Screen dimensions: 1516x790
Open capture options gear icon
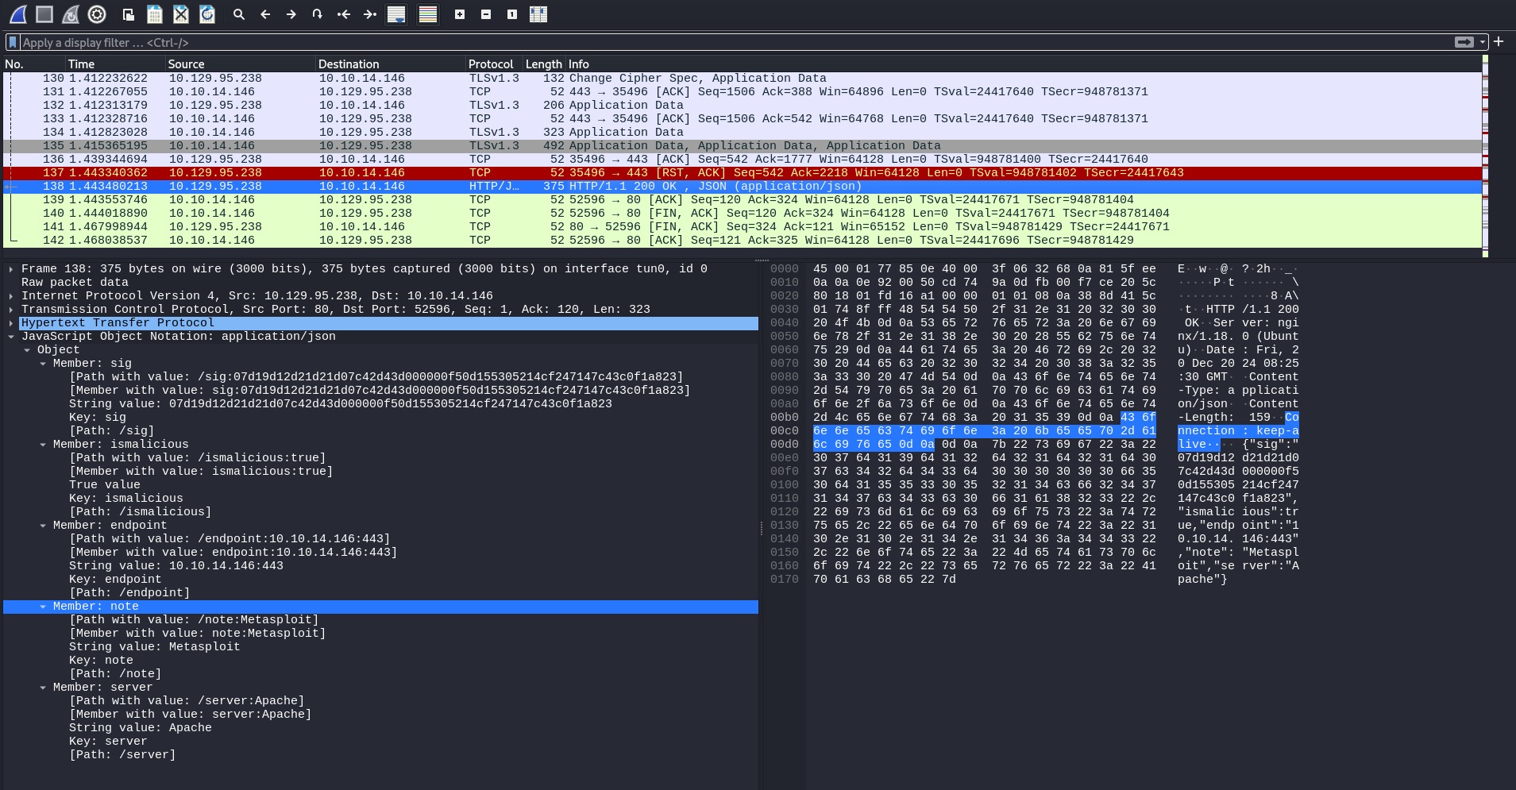pos(97,14)
